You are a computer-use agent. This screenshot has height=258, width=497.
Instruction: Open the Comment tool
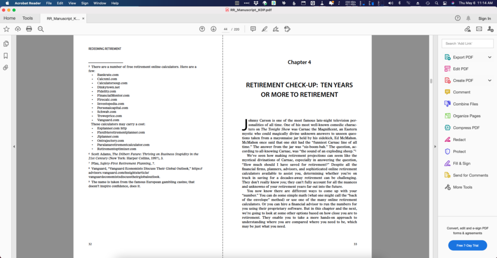[x=462, y=92]
